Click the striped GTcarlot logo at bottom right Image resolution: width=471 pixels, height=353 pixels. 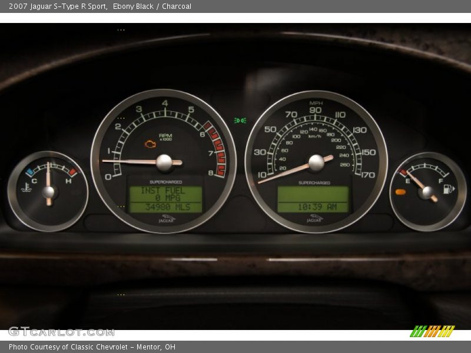click(x=434, y=332)
